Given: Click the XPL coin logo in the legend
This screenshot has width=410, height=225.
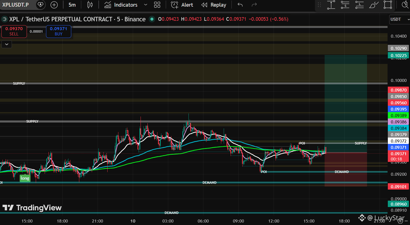Looking at the screenshot, I should pyautogui.click(x=4, y=19).
